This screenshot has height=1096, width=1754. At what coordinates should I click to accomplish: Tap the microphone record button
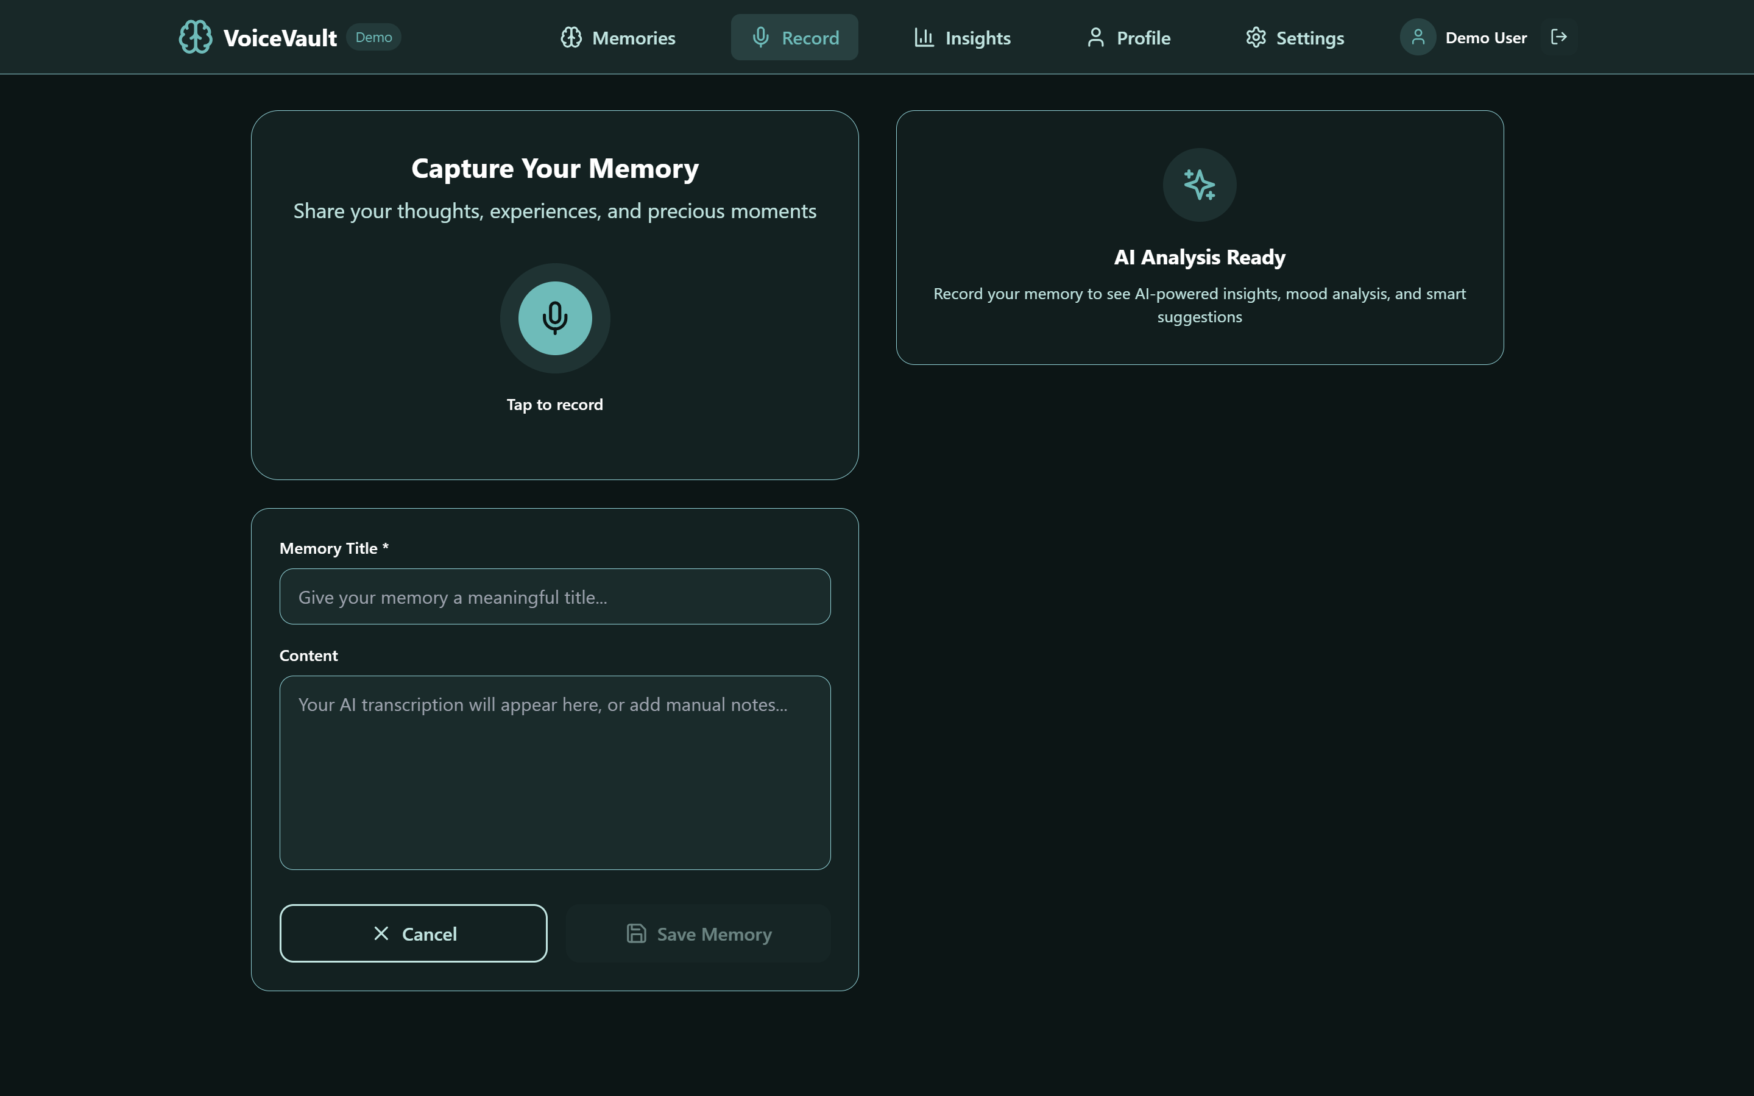(554, 318)
